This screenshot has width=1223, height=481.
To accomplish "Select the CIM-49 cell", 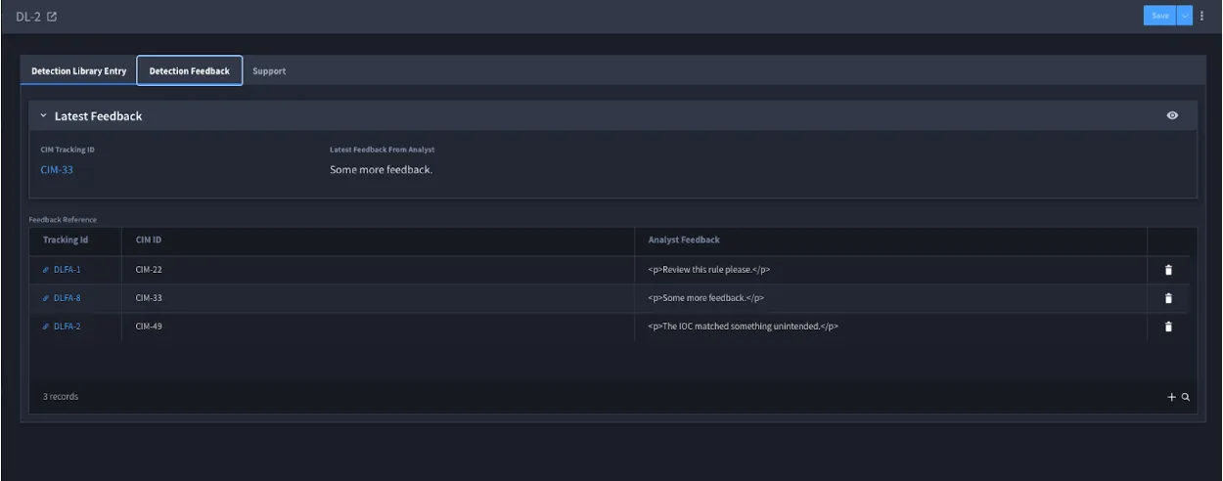I will (x=379, y=326).
